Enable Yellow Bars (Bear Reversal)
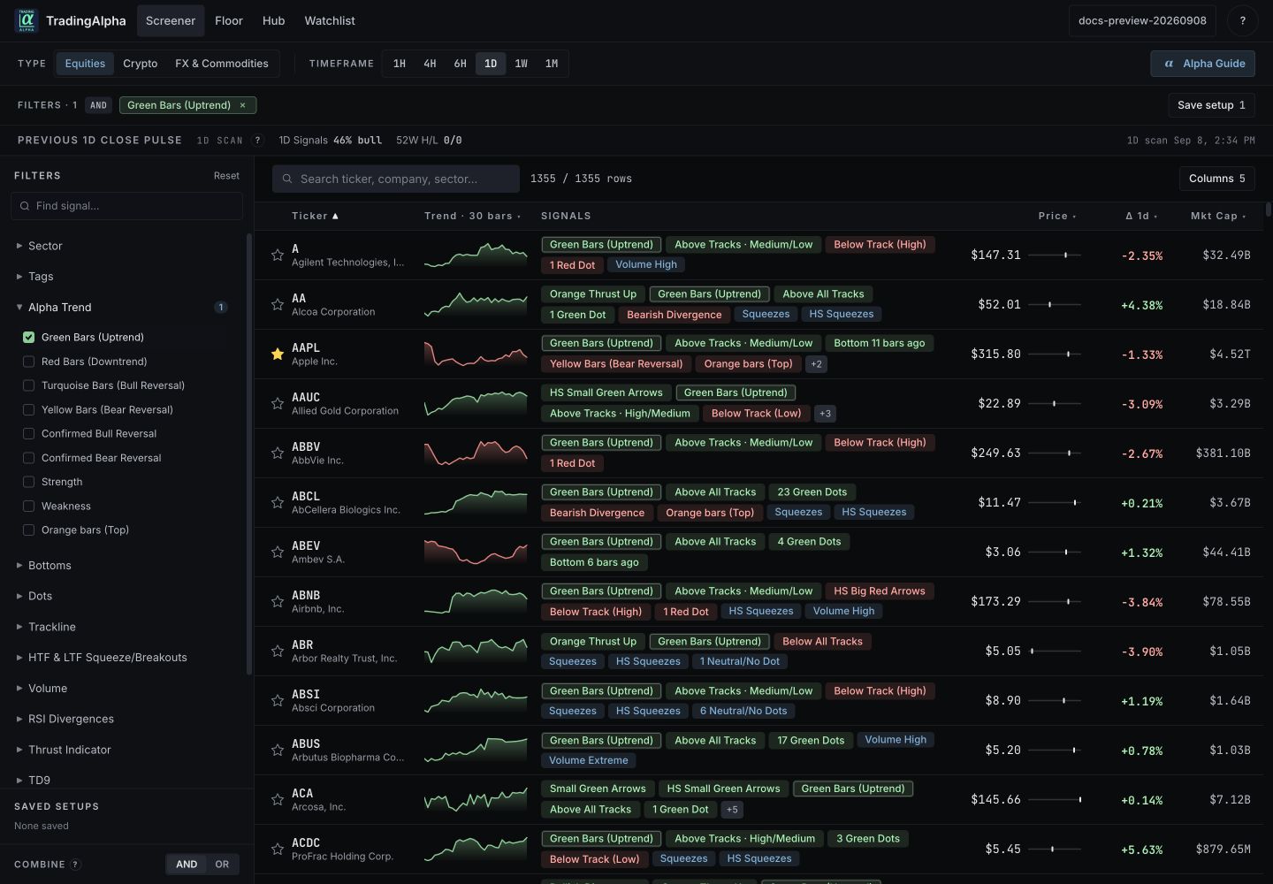 (x=28, y=409)
